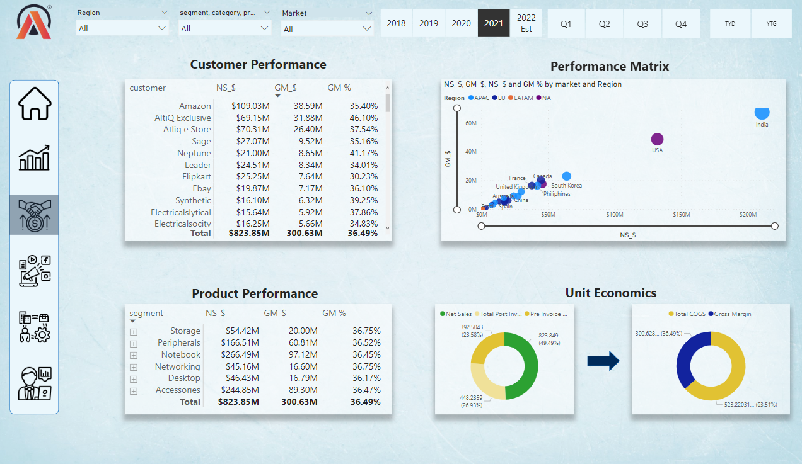Click the GM % sort arrow in Customer Performance

[x=277, y=94]
